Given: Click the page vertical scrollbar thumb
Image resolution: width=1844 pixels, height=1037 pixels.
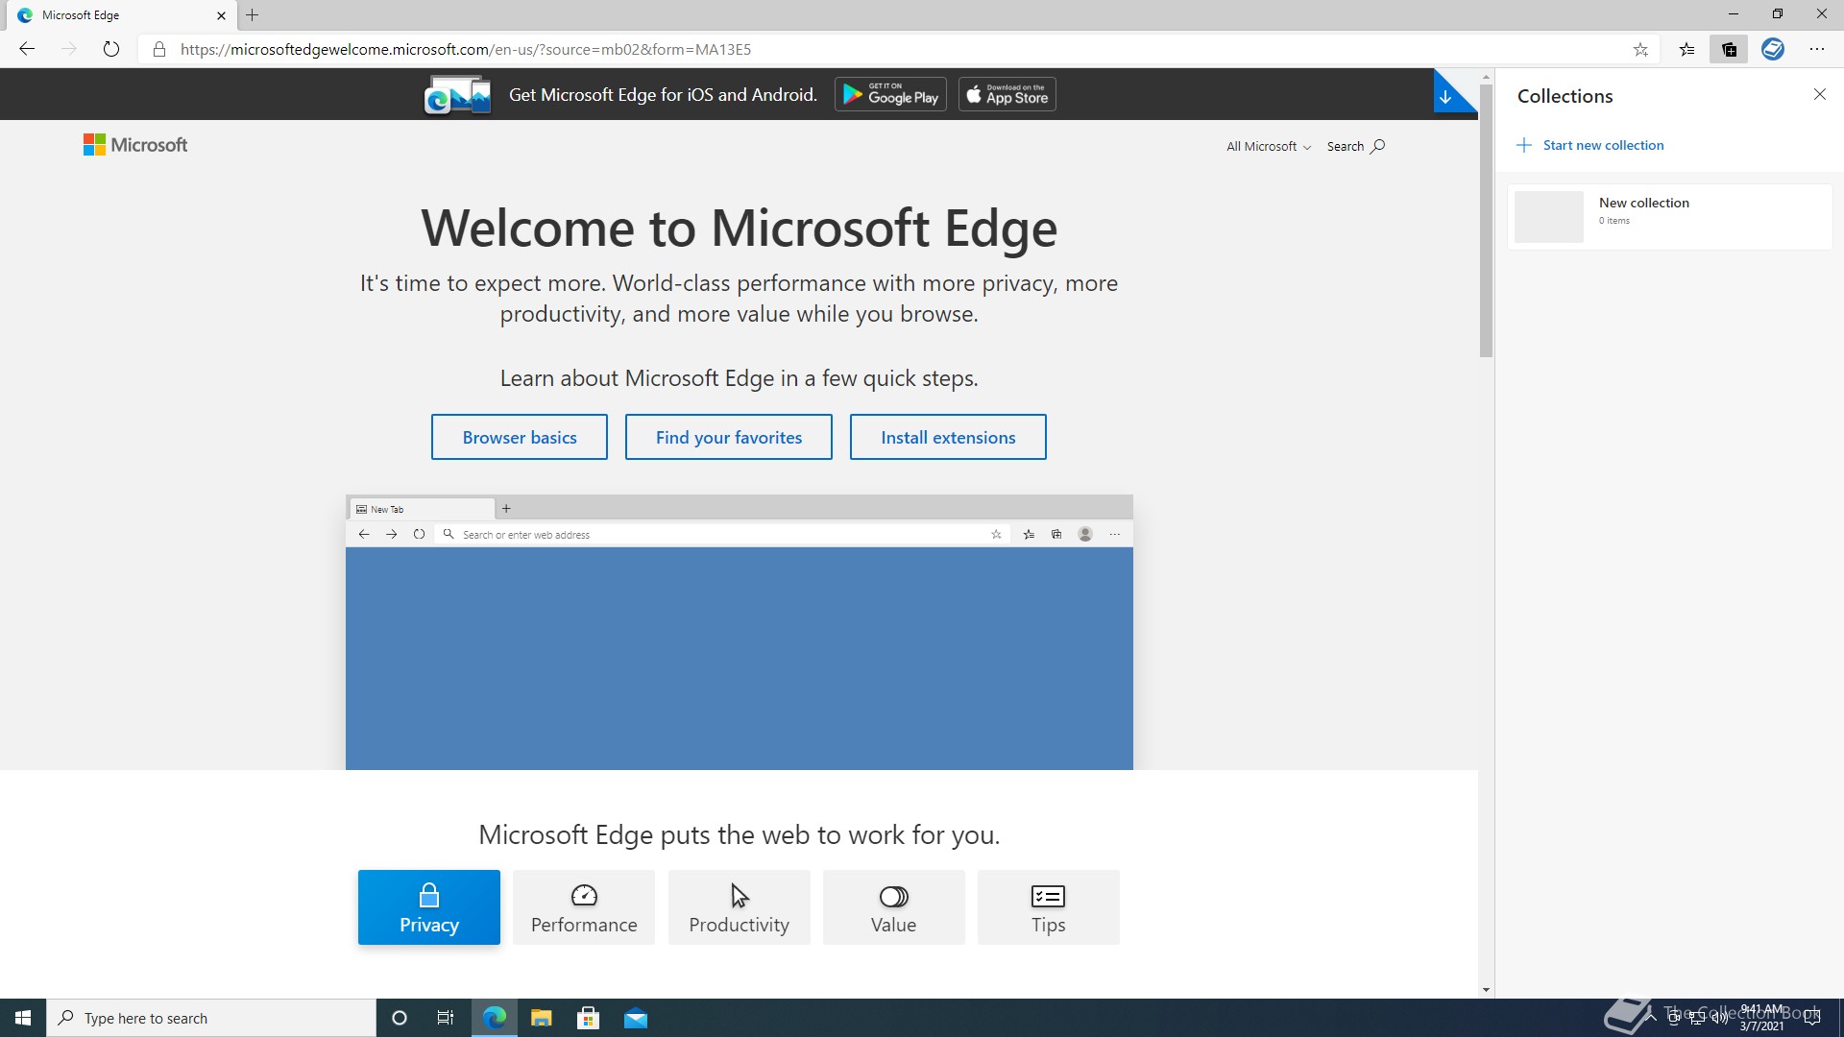Looking at the screenshot, I should point(1486,220).
